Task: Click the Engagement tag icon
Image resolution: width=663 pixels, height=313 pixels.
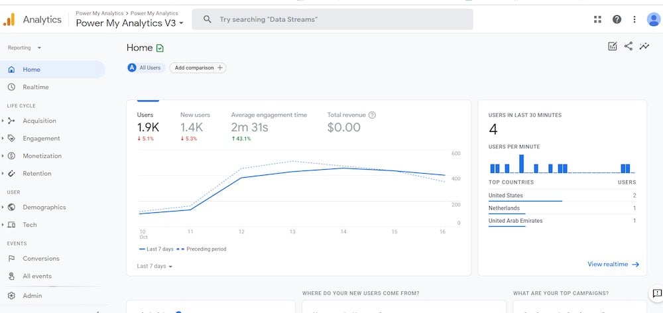Action: click(x=11, y=139)
